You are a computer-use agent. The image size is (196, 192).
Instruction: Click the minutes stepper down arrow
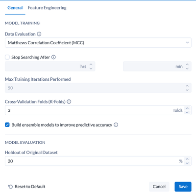click(187, 68)
